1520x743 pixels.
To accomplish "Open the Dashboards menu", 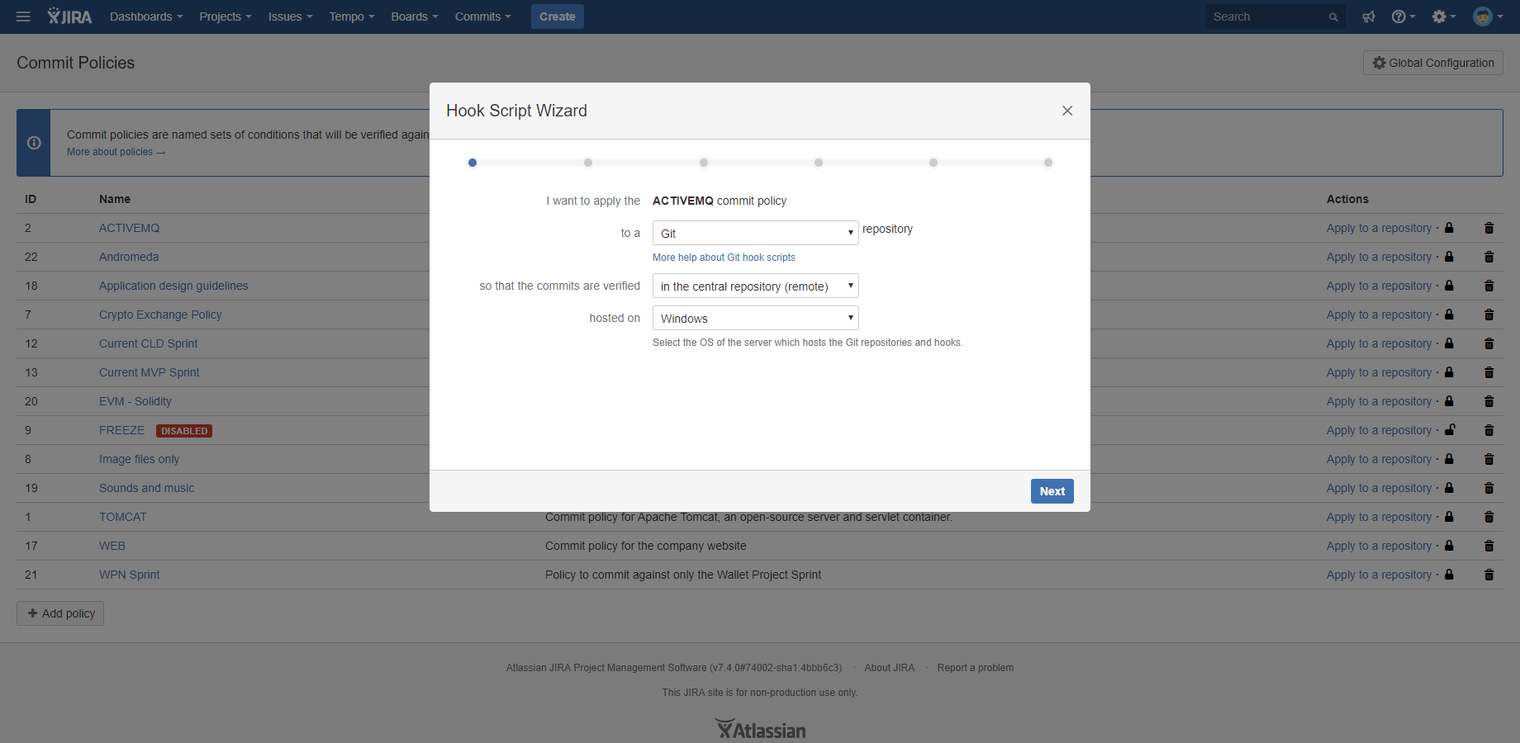I will coord(146,17).
